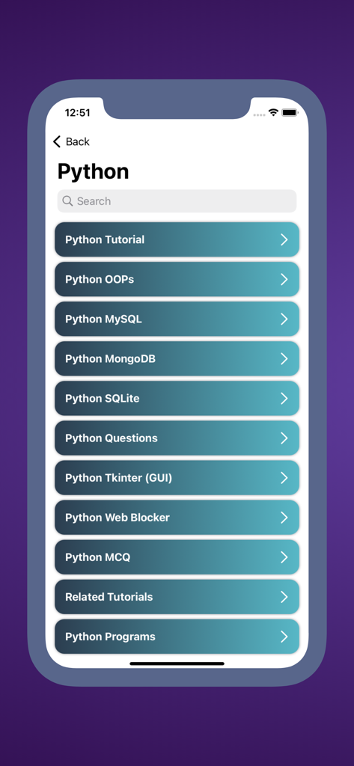Open the Python MongoDB section

(x=177, y=358)
